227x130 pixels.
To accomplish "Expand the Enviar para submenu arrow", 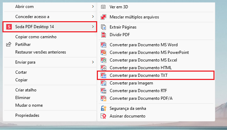I will click(x=93, y=62).
